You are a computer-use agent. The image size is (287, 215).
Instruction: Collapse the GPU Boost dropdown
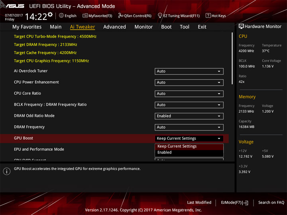click(x=189, y=139)
